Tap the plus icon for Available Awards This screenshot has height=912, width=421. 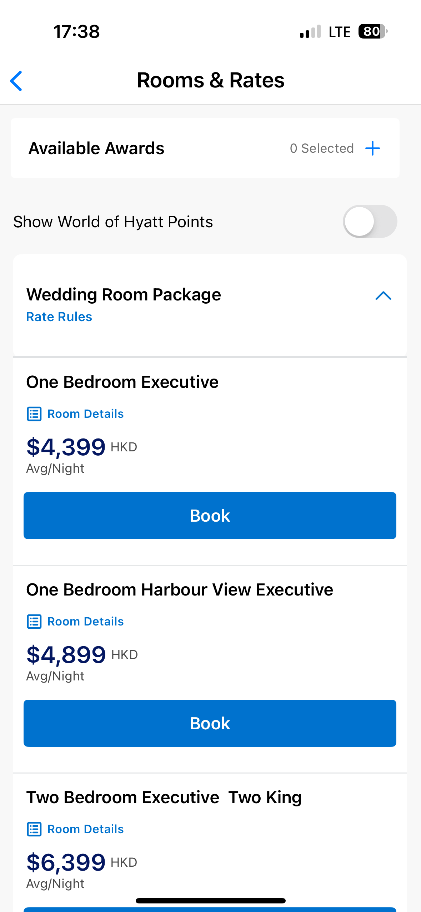(372, 148)
